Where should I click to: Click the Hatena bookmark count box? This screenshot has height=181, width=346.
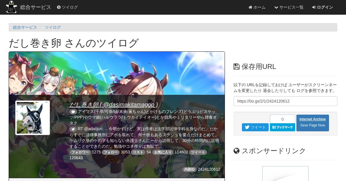(283, 119)
